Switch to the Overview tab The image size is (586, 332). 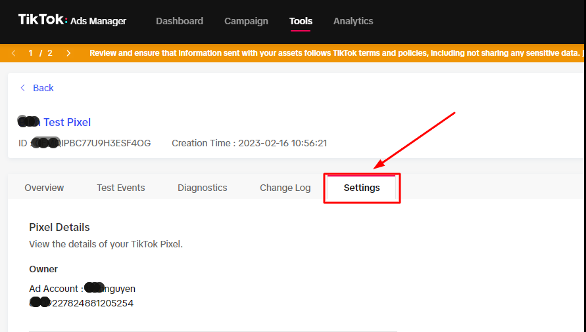(x=44, y=188)
